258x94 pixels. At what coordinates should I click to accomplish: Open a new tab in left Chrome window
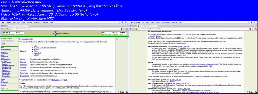pos(30,26)
